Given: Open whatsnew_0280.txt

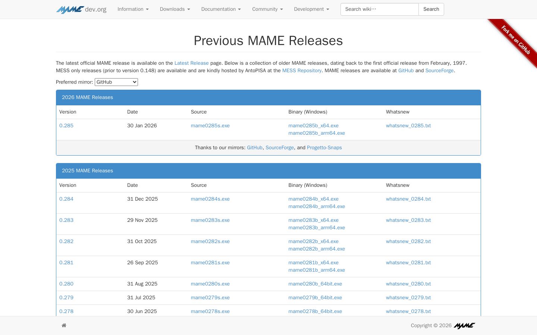Looking at the screenshot, I should tap(408, 284).
